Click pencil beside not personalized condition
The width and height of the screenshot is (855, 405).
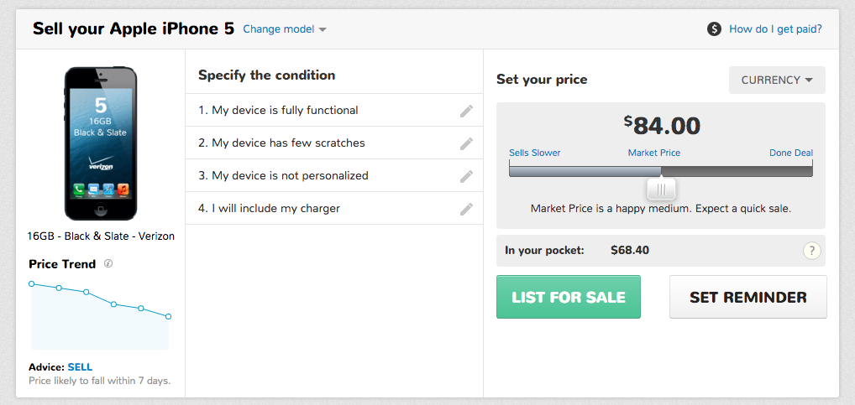coord(467,176)
